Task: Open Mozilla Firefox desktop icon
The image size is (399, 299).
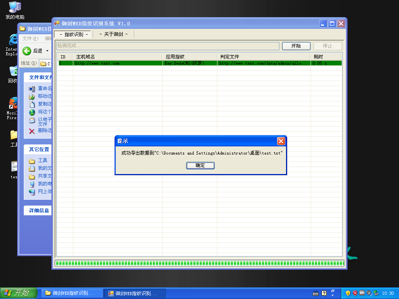Action: click(12, 108)
